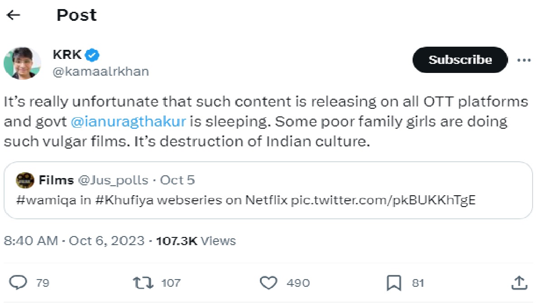Bookmark the post with the bookmark icon

point(394,283)
